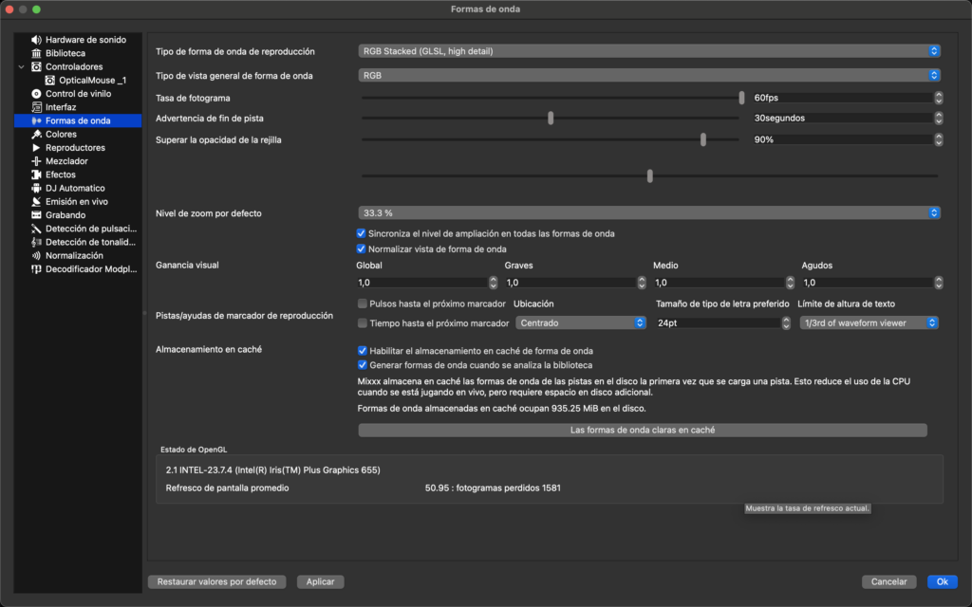This screenshot has height=607, width=972.
Task: Click the Reproductores play icon
Action: (36, 147)
